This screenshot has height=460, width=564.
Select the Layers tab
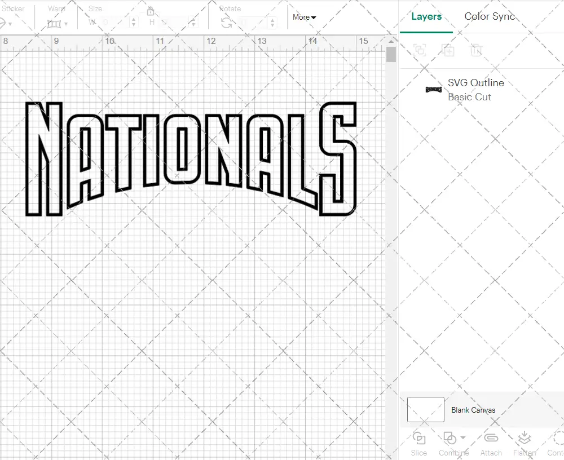[426, 16]
